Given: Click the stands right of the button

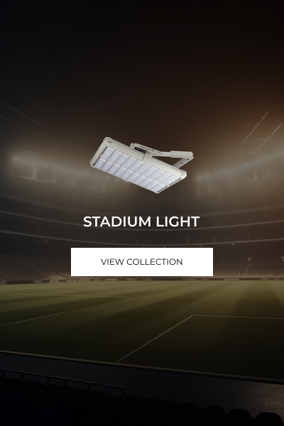Looking at the screenshot, I should click(248, 269).
